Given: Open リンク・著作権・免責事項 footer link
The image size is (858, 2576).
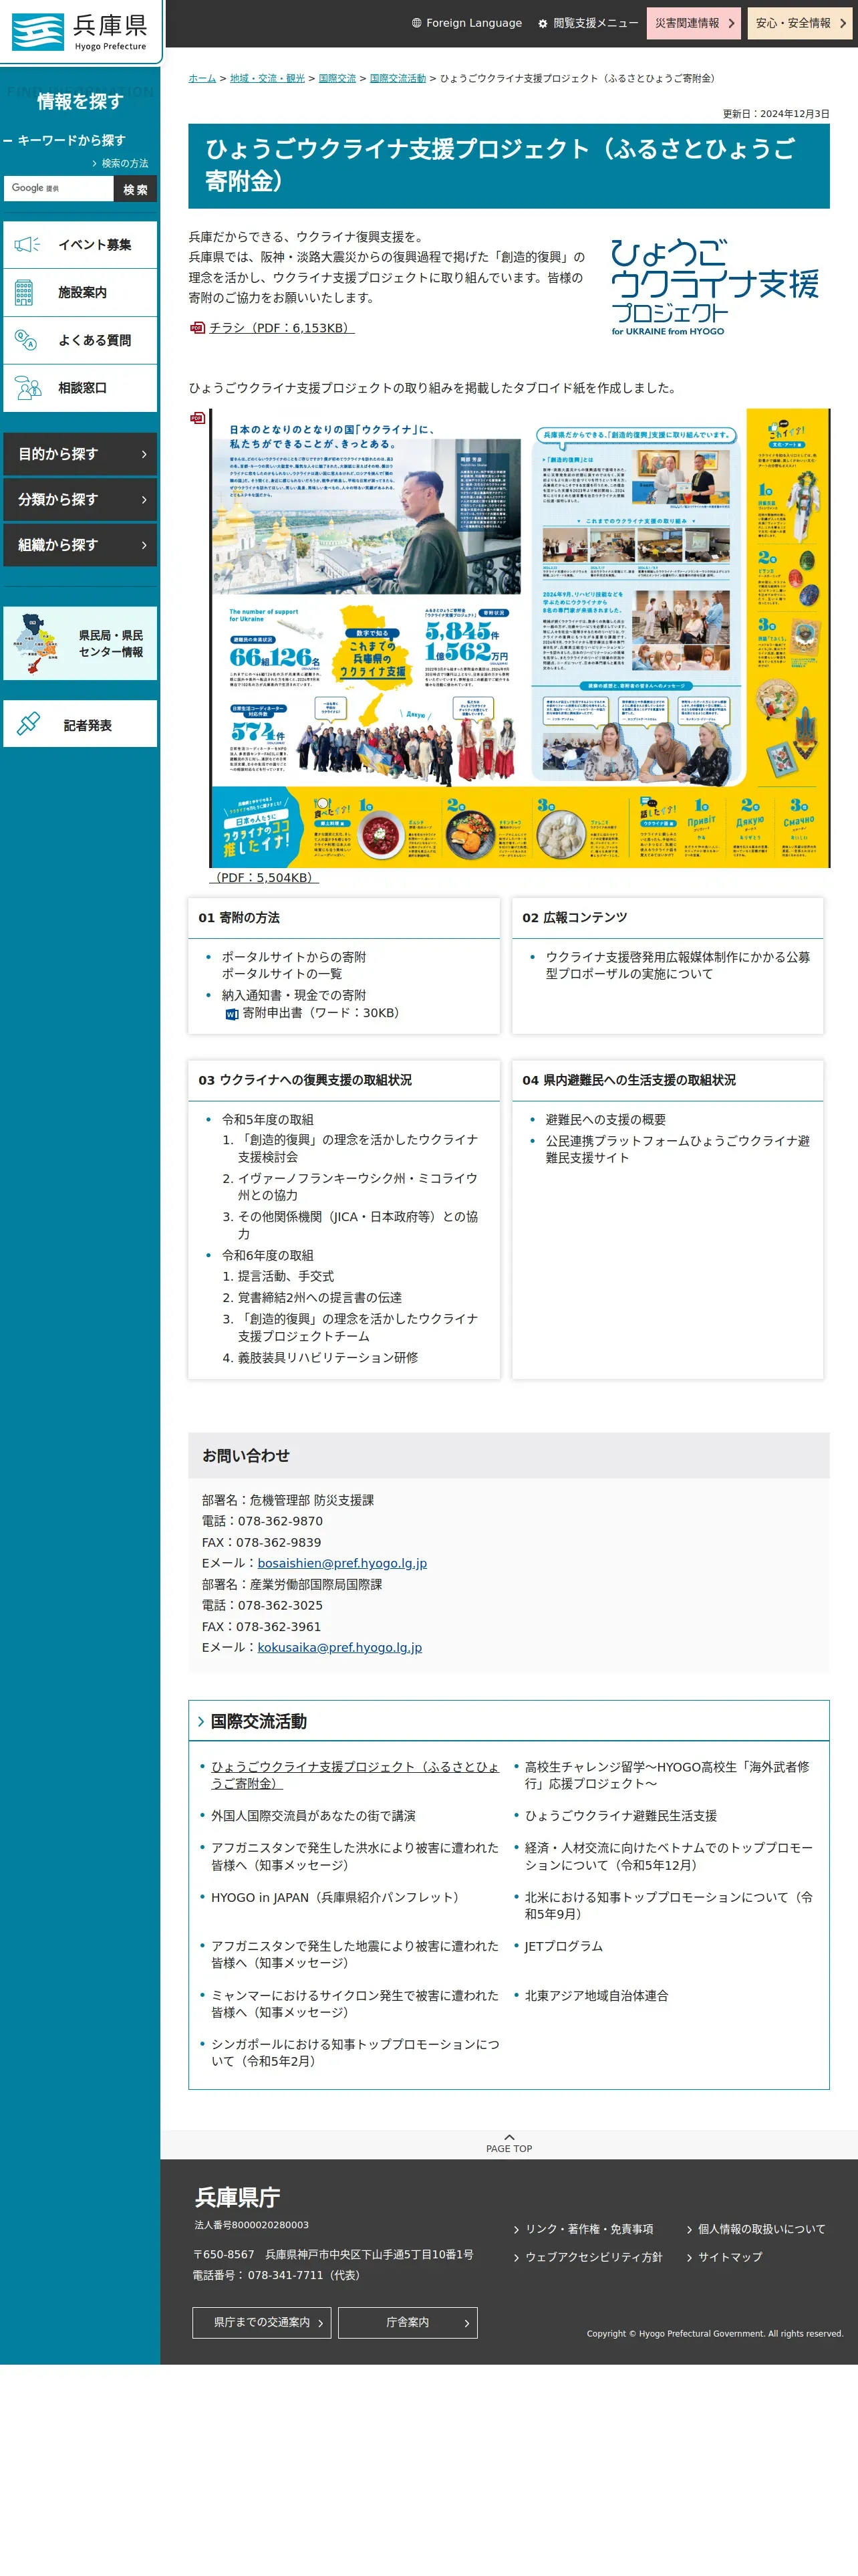Looking at the screenshot, I should (589, 2229).
